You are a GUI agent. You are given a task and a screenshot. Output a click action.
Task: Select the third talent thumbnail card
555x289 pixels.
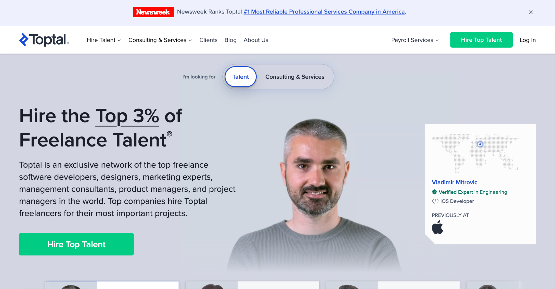(x=393, y=285)
